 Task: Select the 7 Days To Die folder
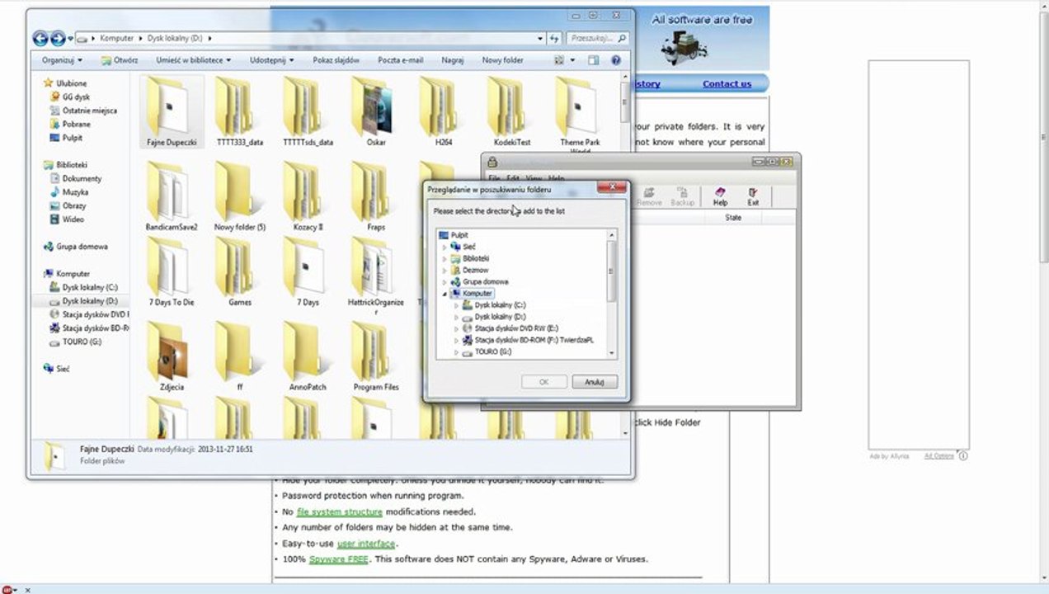172,272
